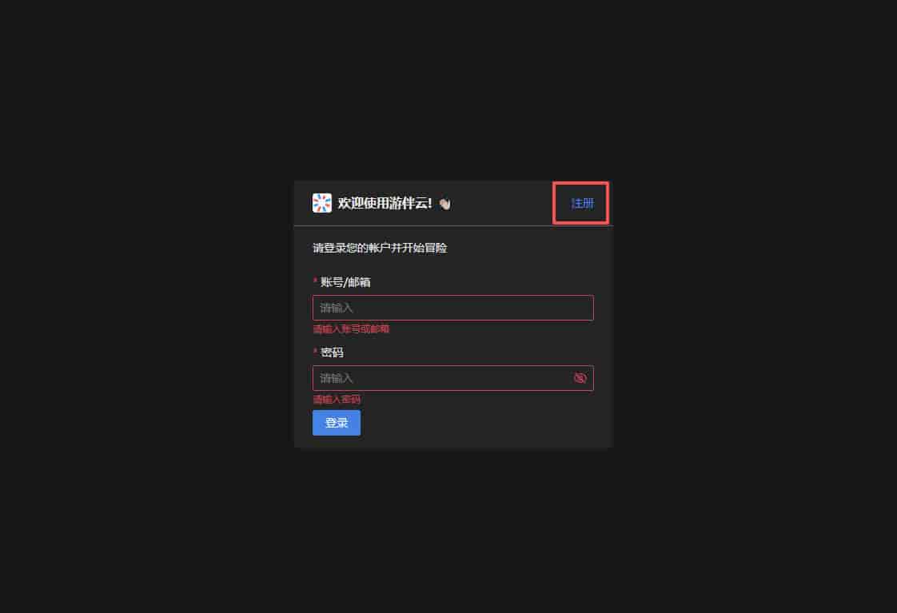This screenshot has height=613, width=897.
Task: Click the red 请输入账号或邮箱 error message
Action: tap(351, 328)
